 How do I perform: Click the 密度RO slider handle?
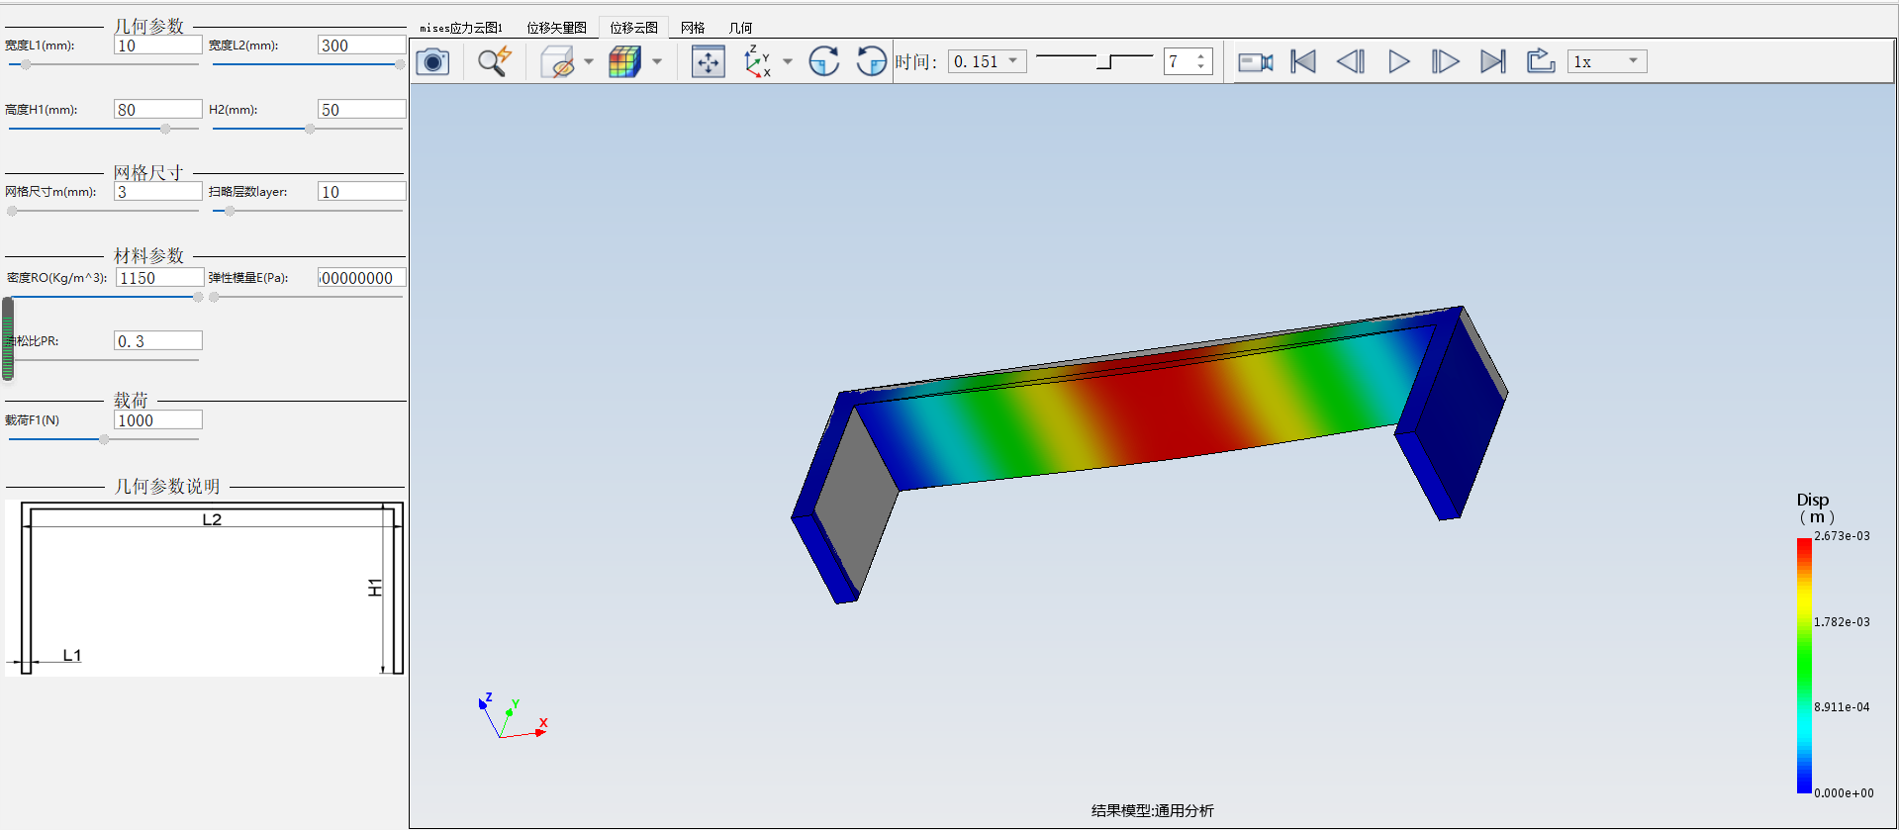pos(198,297)
